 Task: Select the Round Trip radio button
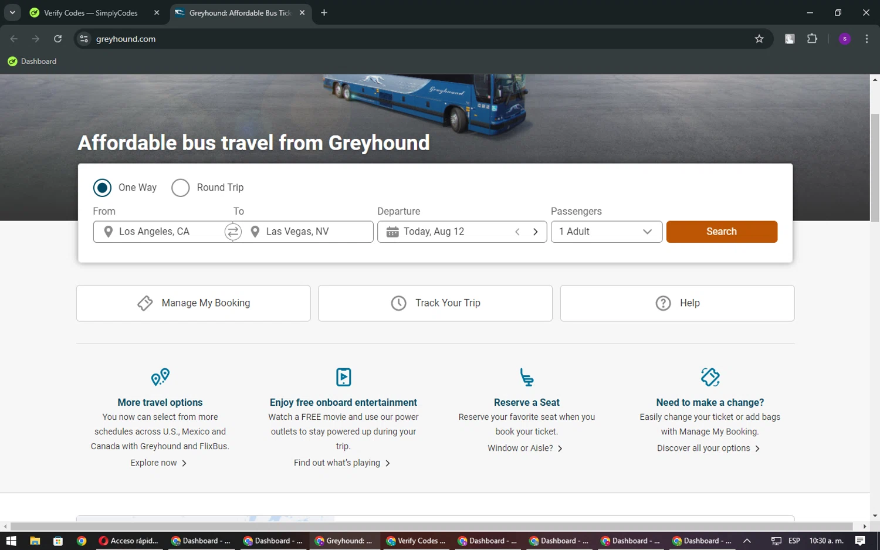(180, 188)
